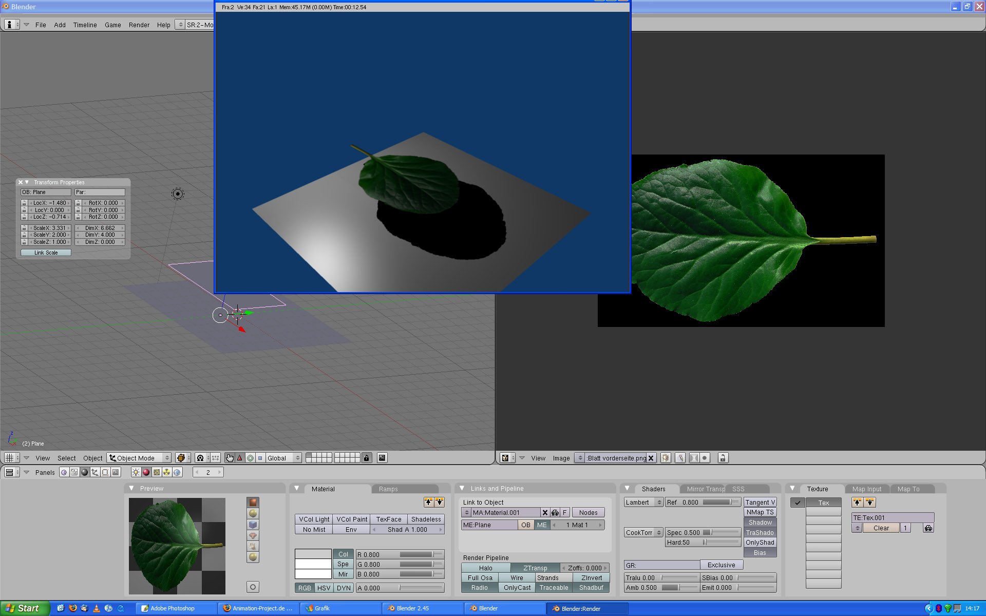Click the Link Scale button
986x616 pixels.
coord(46,253)
